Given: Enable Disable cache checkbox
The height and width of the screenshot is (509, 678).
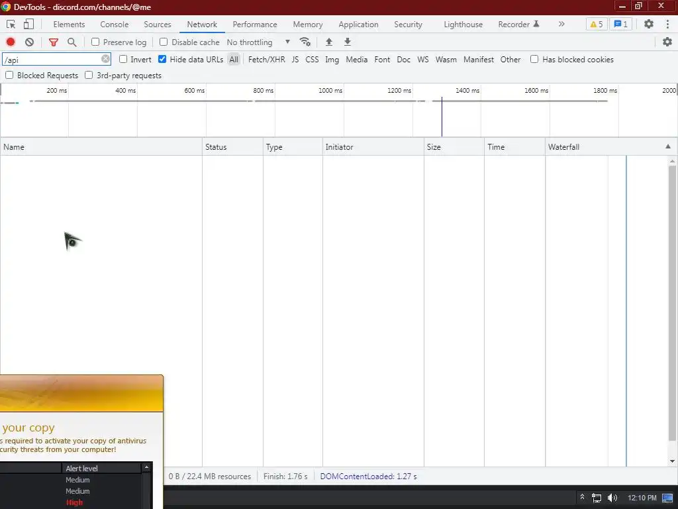Looking at the screenshot, I should click(164, 42).
